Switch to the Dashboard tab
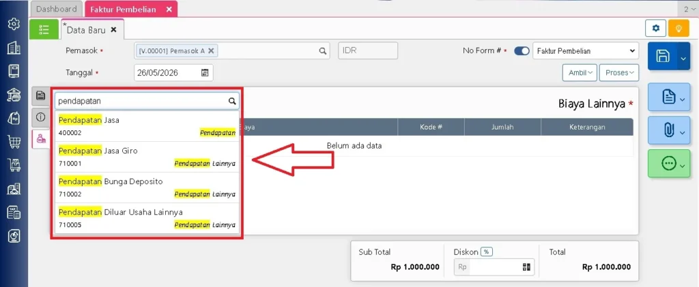 pos(57,9)
